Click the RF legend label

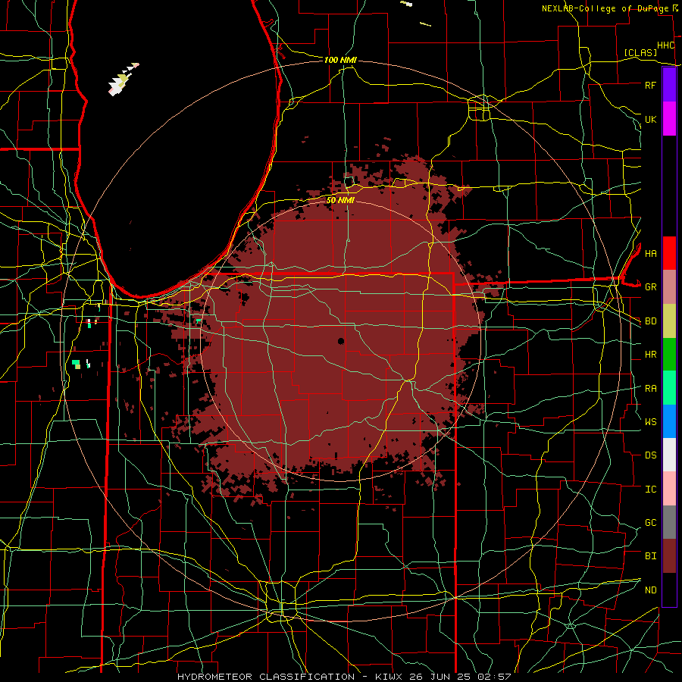click(x=650, y=85)
